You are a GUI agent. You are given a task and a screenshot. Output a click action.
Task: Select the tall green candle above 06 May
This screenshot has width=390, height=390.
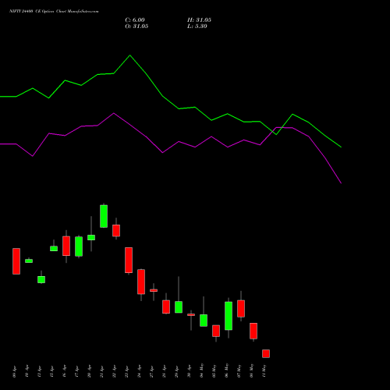229,316
